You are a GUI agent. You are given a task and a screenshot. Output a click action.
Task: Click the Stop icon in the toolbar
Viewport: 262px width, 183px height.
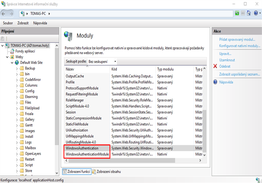tap(243, 13)
